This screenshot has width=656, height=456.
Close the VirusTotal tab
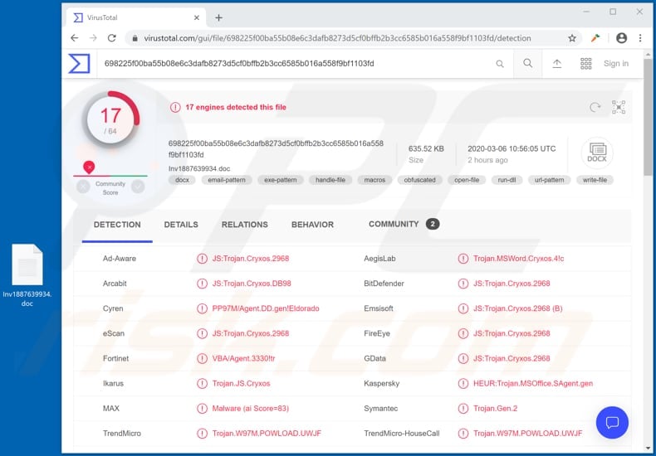(x=197, y=17)
